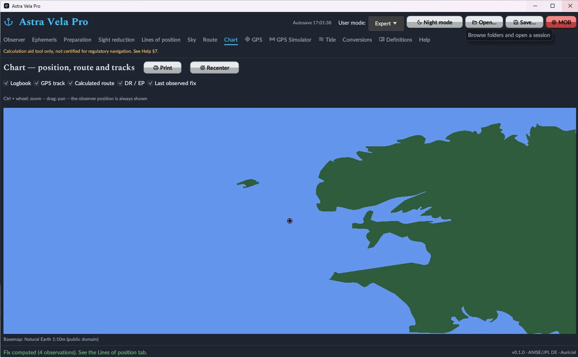Close the Astra Vela Pro window
The image size is (578, 357).
(x=570, y=6)
